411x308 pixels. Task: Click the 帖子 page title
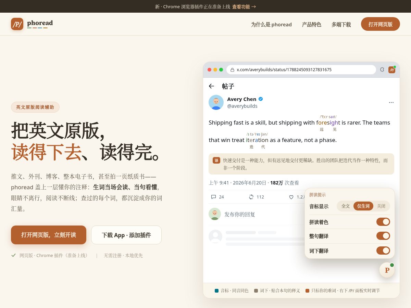[x=228, y=86]
